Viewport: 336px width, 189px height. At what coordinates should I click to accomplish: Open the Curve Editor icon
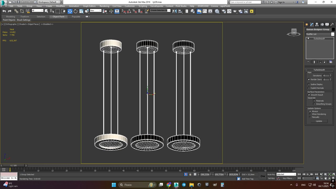click(205, 11)
